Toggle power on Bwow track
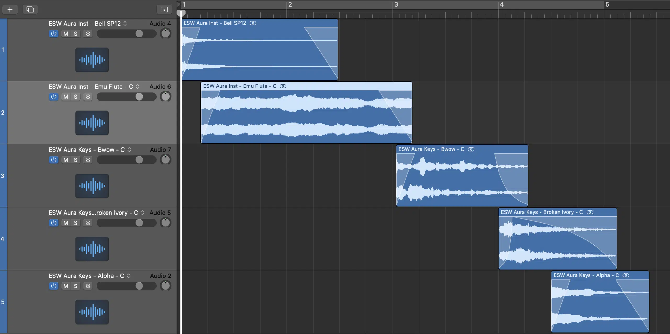 [x=54, y=160]
